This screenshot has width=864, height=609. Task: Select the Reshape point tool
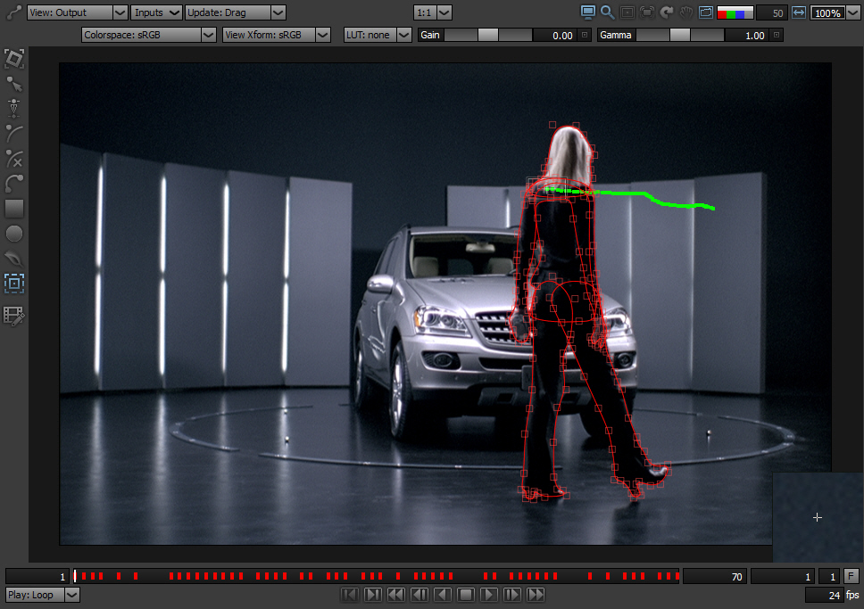point(14,85)
